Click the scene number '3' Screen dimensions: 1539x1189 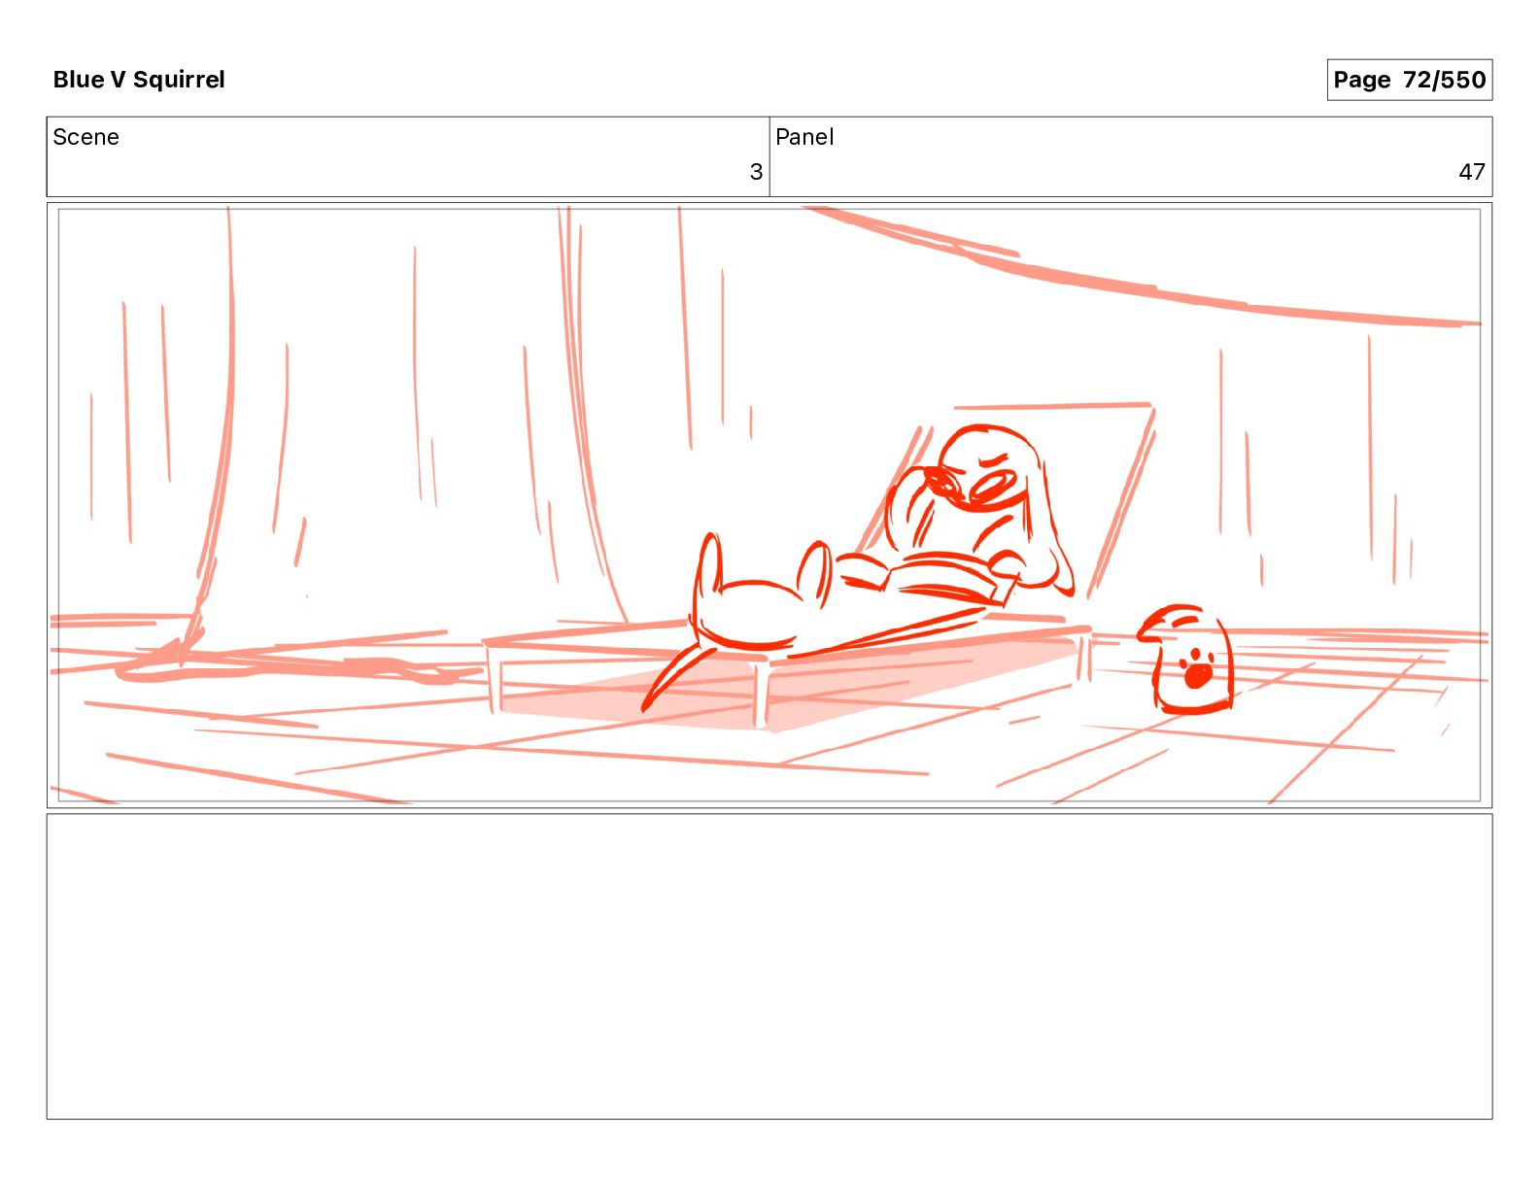pyautogui.click(x=756, y=172)
